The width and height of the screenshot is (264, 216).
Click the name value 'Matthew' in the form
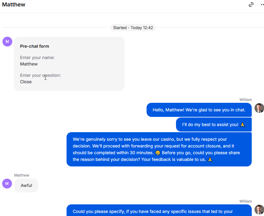tap(29, 64)
